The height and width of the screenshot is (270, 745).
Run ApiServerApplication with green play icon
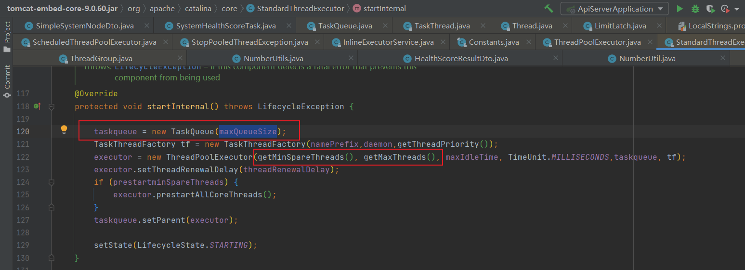click(x=680, y=9)
